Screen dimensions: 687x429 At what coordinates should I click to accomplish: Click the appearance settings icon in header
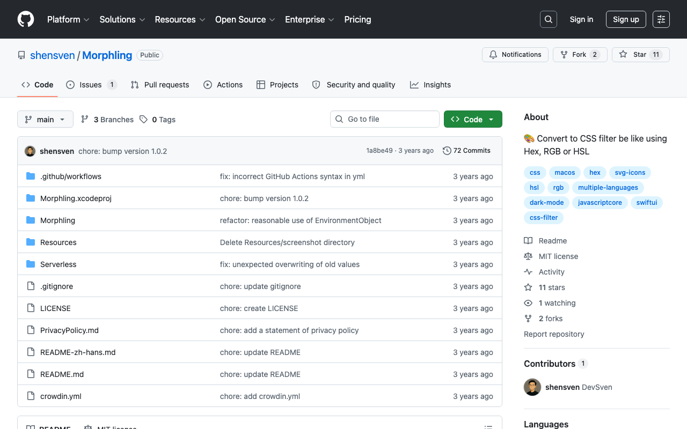tap(661, 19)
